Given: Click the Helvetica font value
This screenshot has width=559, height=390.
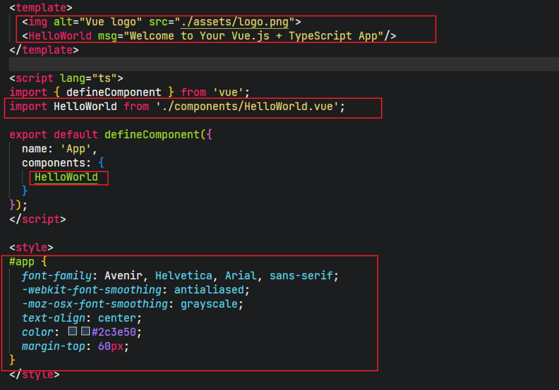Looking at the screenshot, I should (x=184, y=276).
